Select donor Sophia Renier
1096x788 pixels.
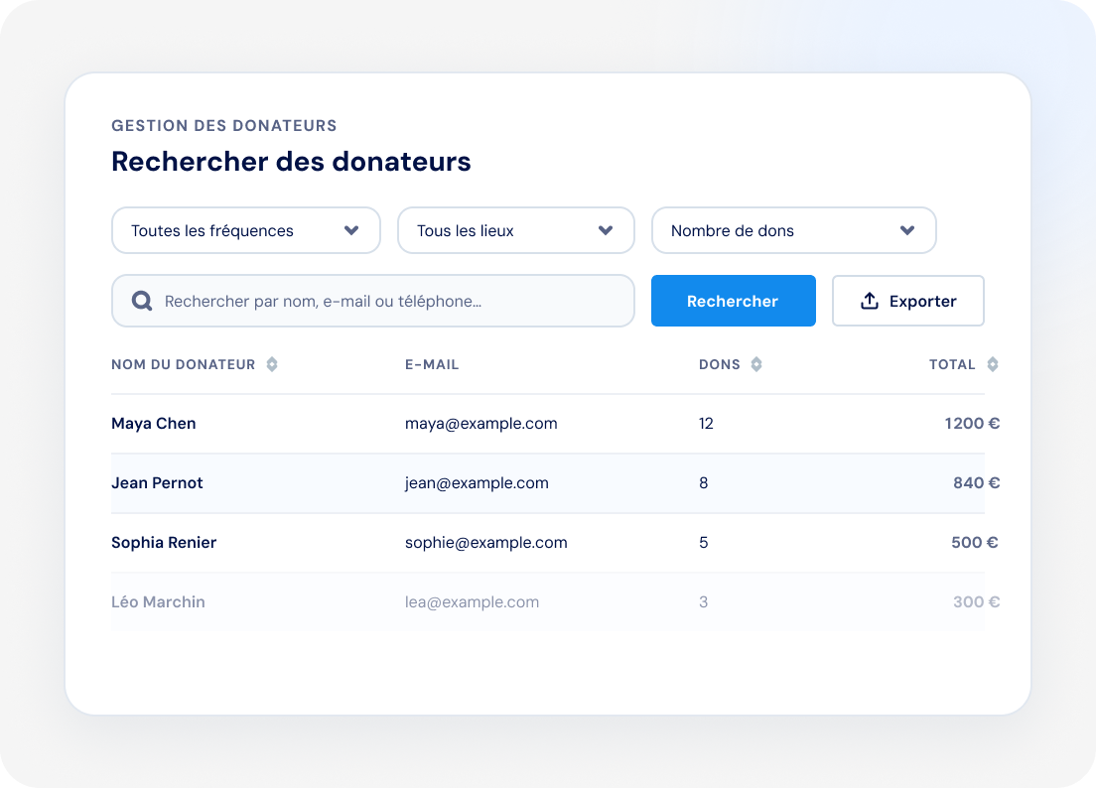coord(164,542)
